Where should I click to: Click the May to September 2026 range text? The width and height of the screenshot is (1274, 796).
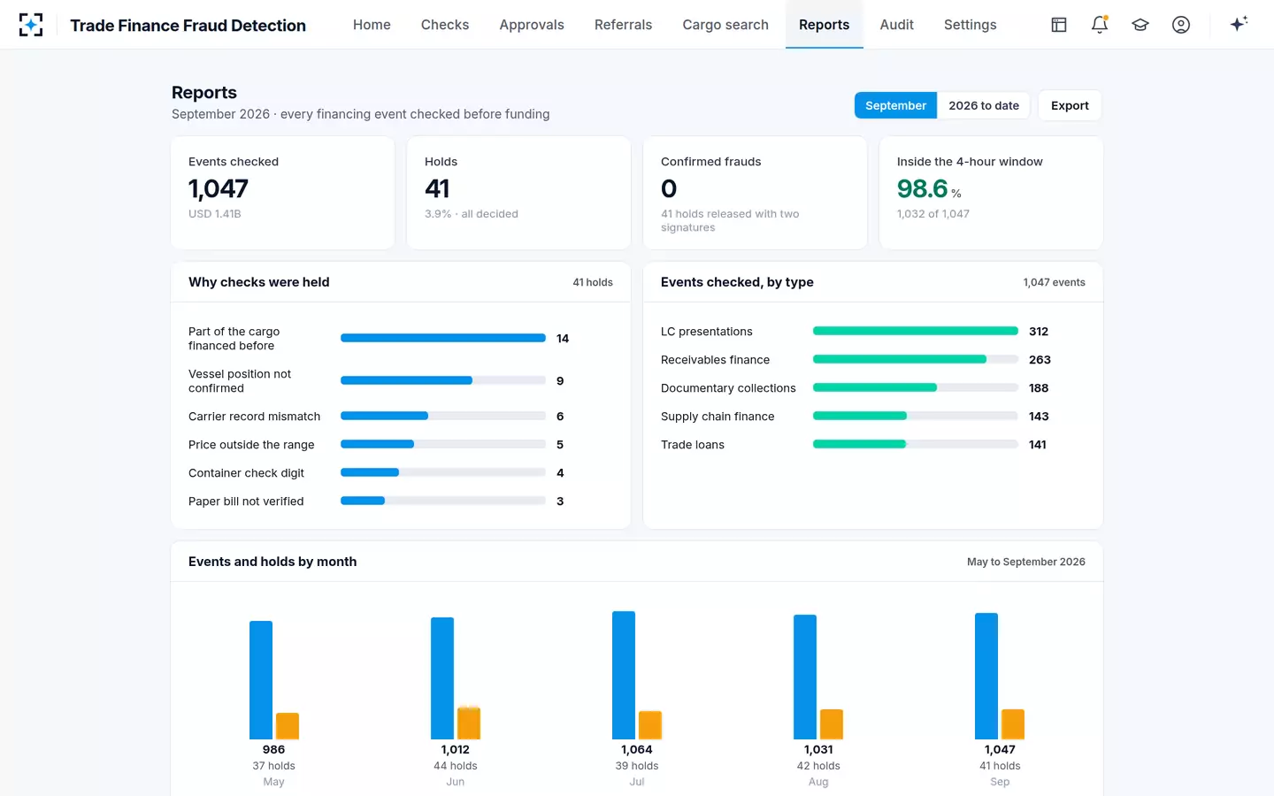(x=1026, y=562)
